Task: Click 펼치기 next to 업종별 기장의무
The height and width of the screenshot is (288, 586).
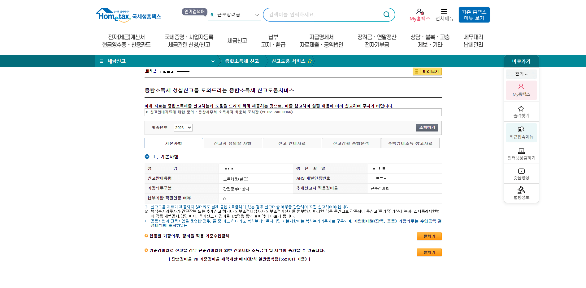Action: [x=429, y=236]
